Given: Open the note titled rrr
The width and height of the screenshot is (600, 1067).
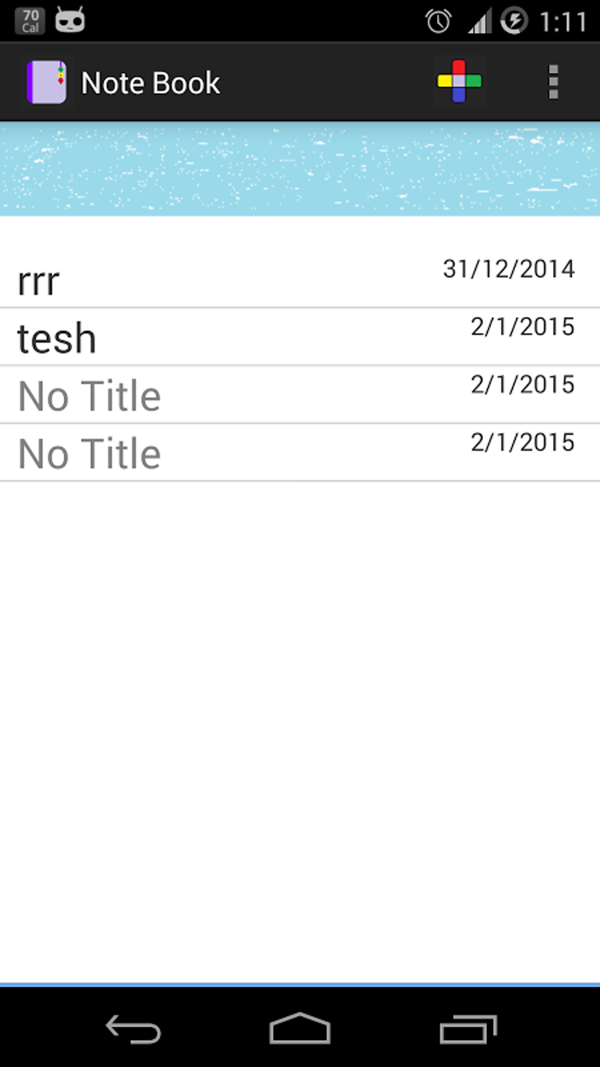Looking at the screenshot, I should pos(39,282).
